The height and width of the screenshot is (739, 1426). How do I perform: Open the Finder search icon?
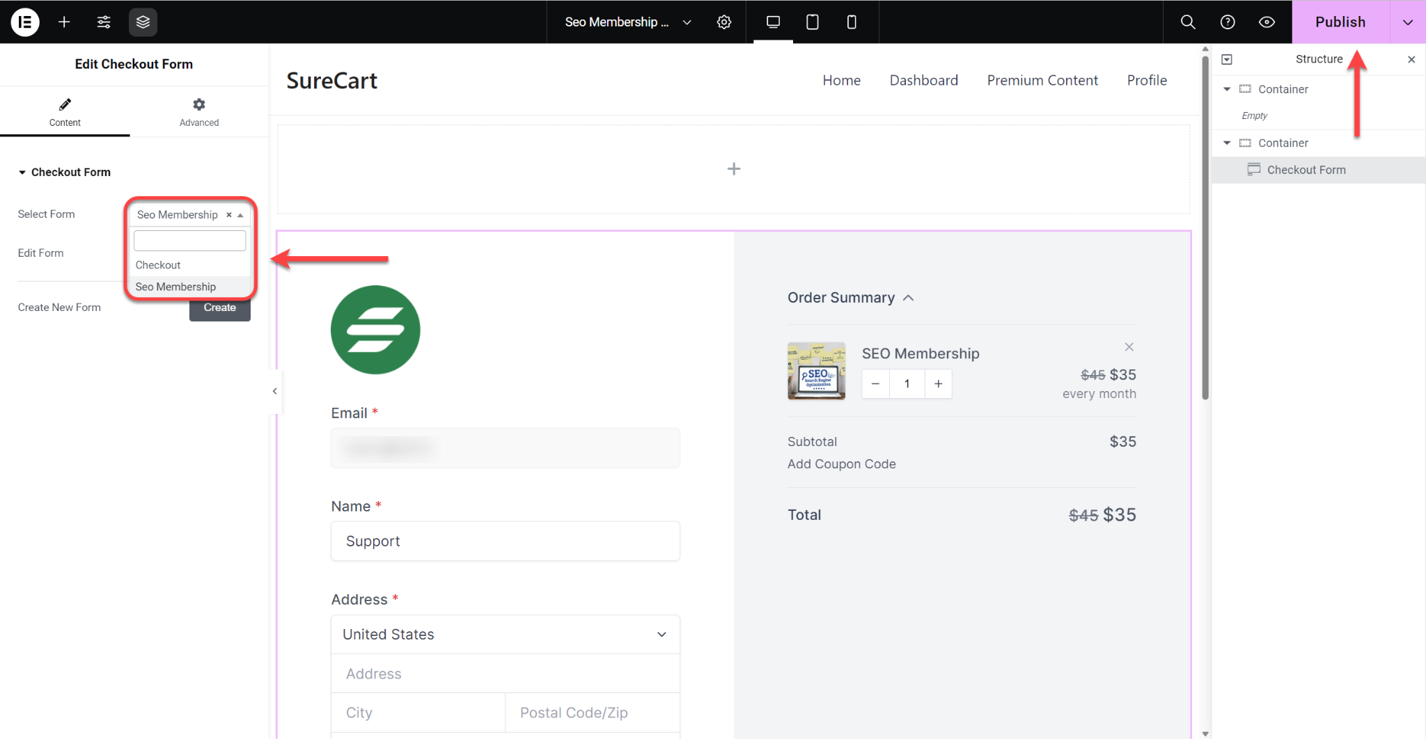pos(1187,22)
